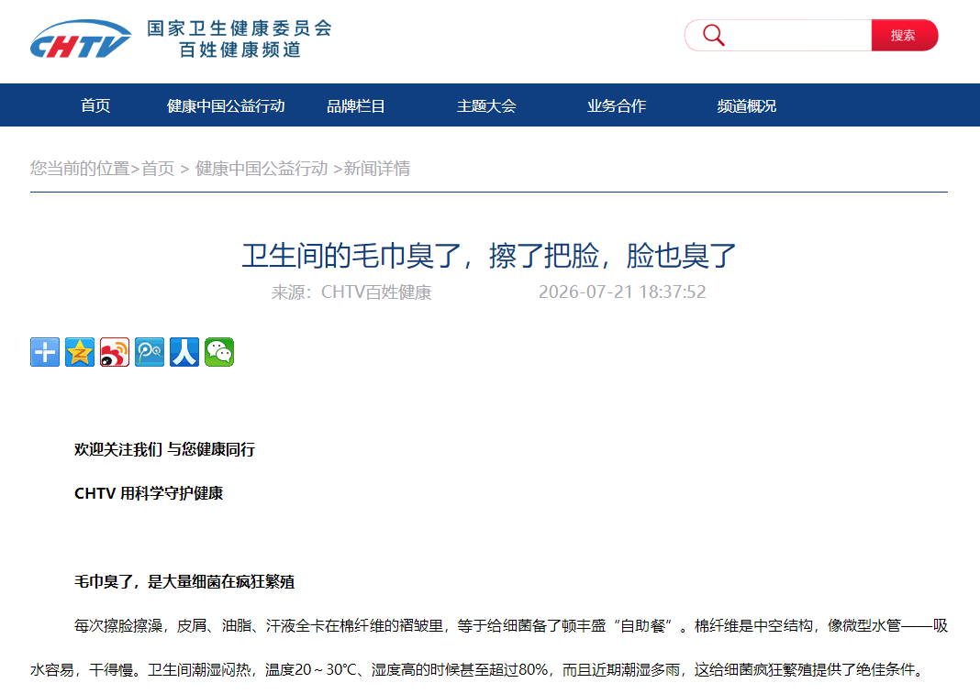Open the 业务合作 menu item
The height and width of the screenshot is (694, 980).
(x=617, y=105)
